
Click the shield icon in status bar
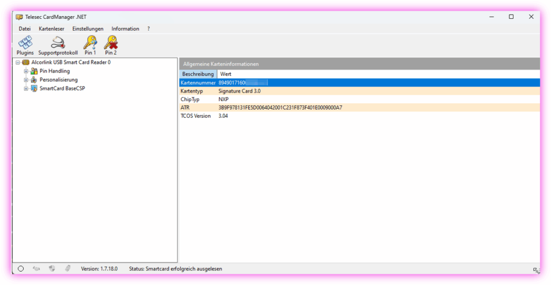click(52, 268)
